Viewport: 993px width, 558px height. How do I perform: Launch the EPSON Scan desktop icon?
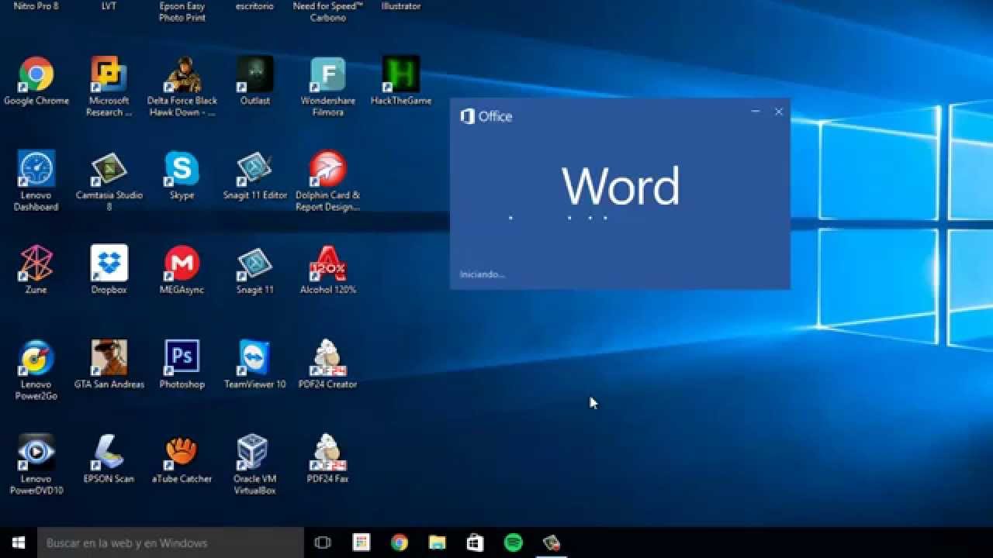point(109,459)
